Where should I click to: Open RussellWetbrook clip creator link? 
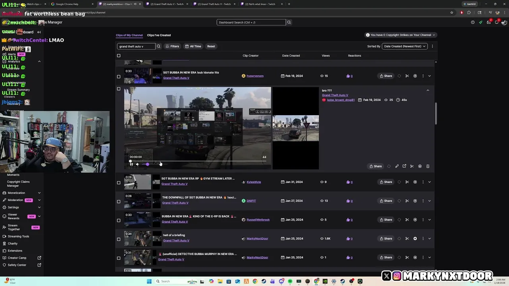point(258,220)
